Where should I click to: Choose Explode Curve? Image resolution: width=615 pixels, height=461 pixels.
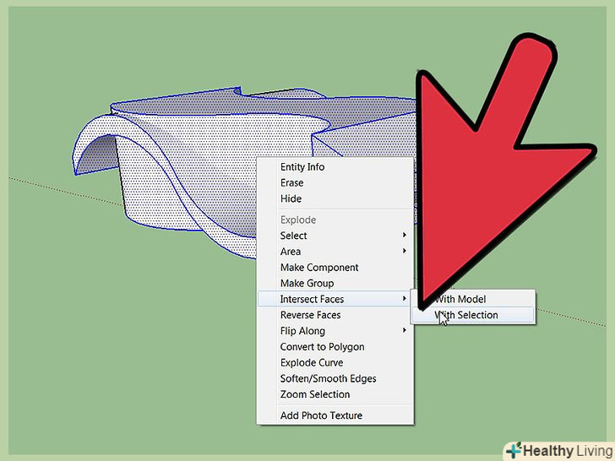(x=335, y=362)
